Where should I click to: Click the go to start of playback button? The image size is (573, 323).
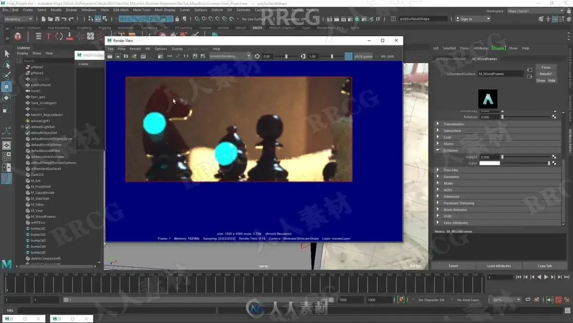[519, 277]
